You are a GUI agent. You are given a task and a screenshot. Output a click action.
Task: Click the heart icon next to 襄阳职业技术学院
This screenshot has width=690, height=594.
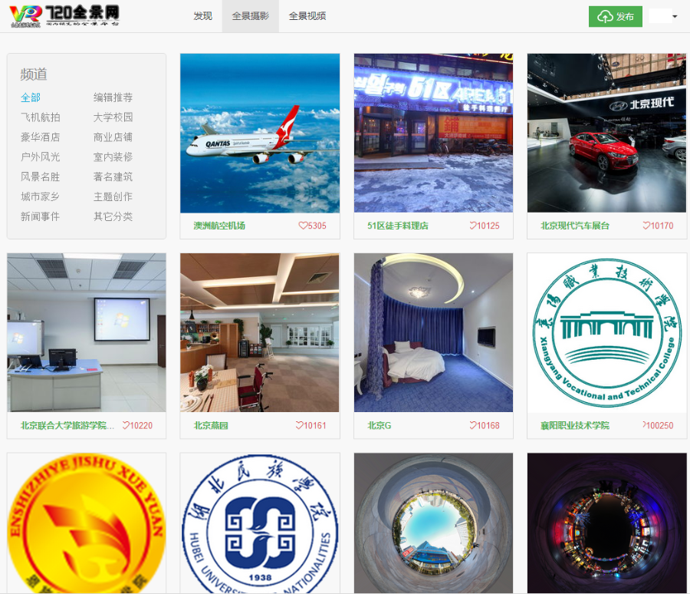tap(644, 425)
